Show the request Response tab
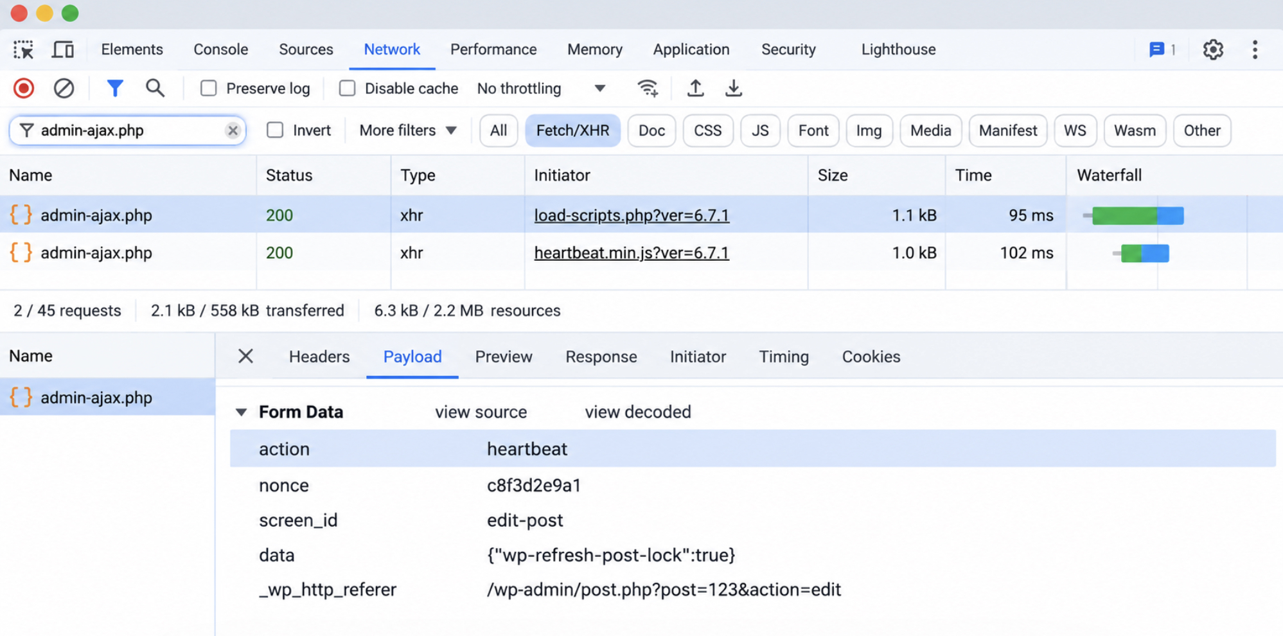The image size is (1283, 636). [601, 357]
